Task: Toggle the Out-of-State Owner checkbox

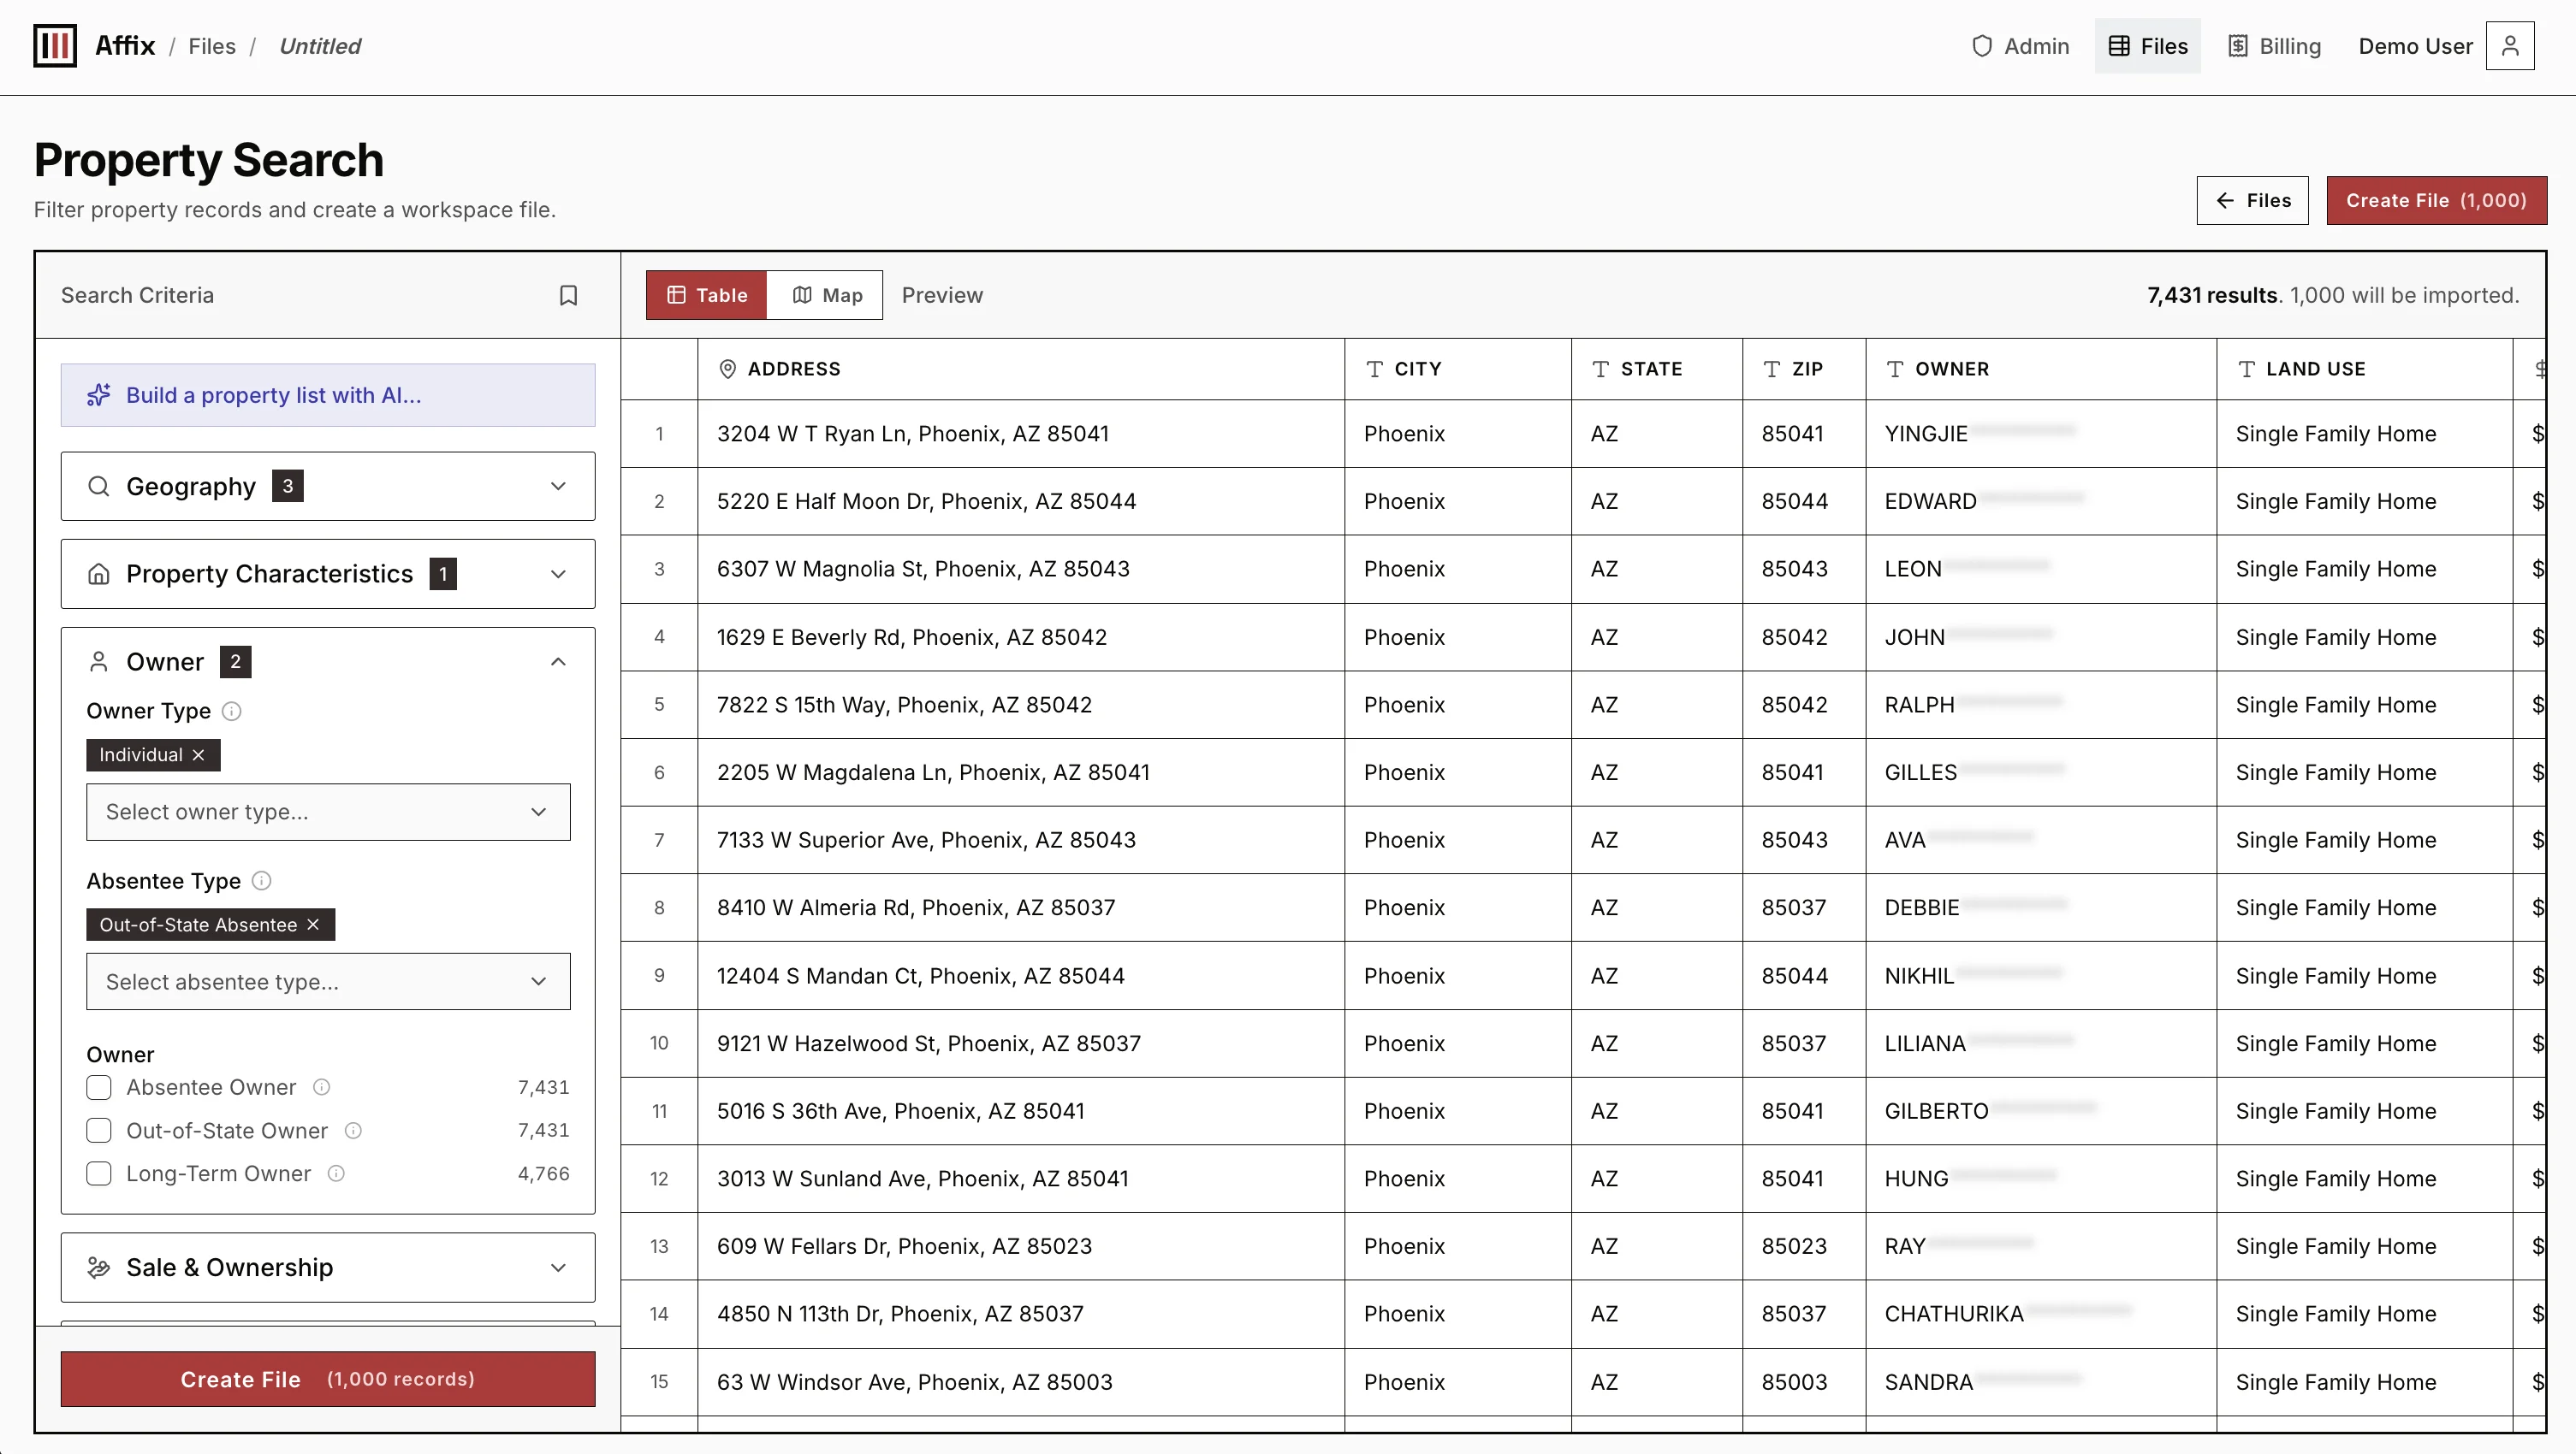Action: point(99,1130)
